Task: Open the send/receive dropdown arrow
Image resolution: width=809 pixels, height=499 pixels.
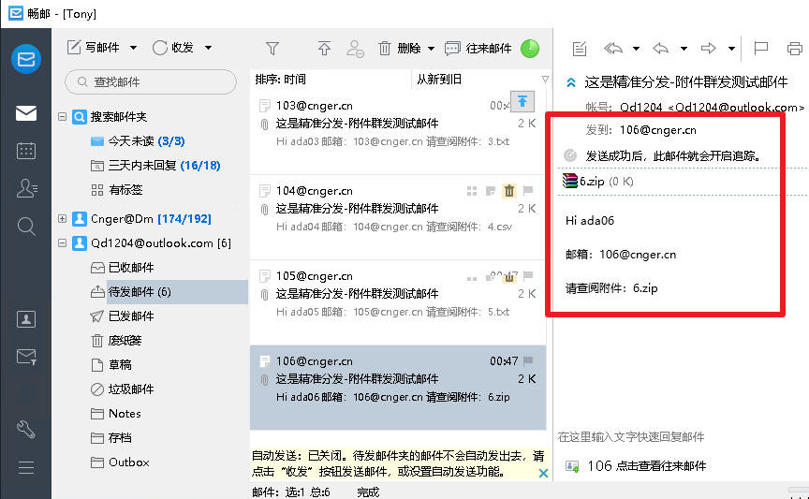Action: pos(208,48)
